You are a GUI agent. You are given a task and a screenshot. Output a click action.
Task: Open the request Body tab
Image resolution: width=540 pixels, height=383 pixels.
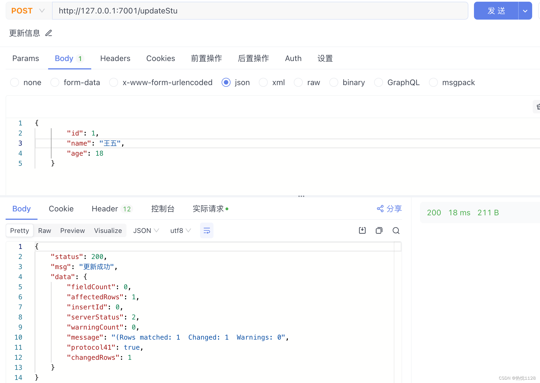pos(69,58)
